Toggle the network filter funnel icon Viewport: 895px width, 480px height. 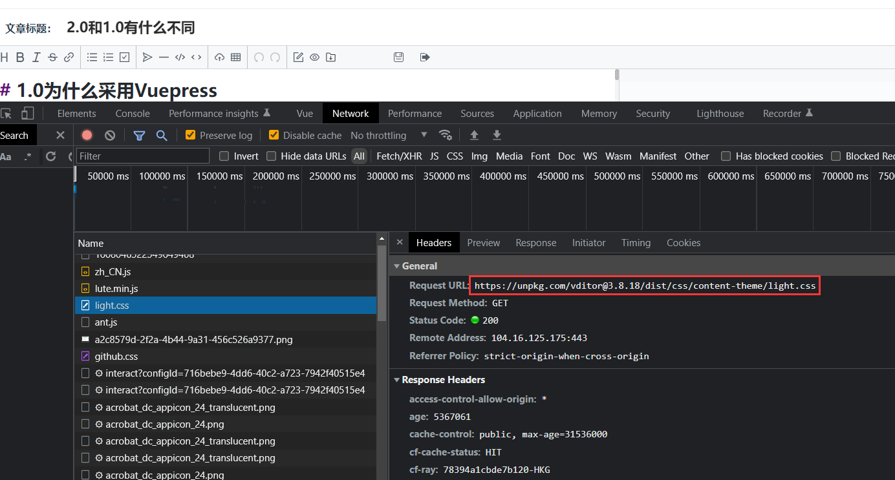click(x=139, y=135)
